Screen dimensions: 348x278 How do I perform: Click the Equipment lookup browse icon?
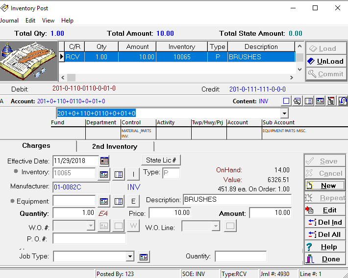(x=104, y=201)
